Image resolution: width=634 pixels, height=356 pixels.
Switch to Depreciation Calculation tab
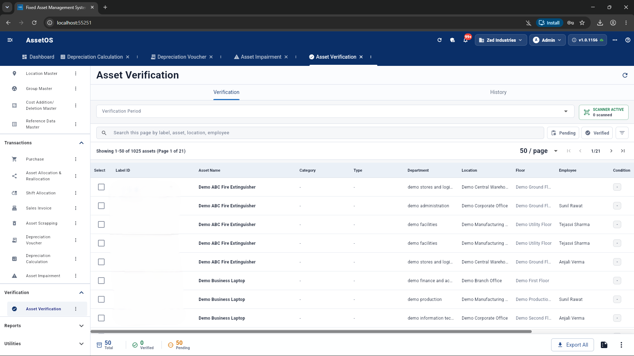[x=92, y=57]
